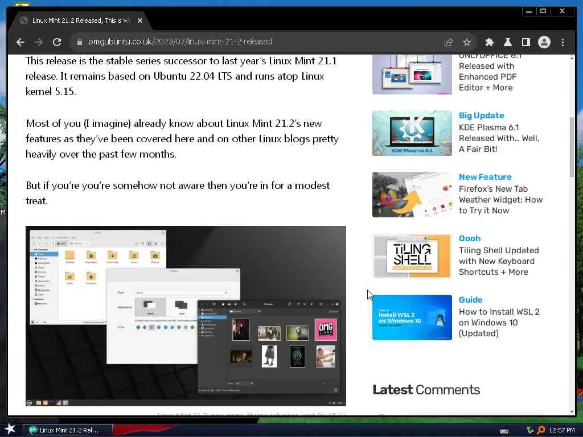Open the network tray icon
This screenshot has width=583, height=437.
(x=530, y=430)
